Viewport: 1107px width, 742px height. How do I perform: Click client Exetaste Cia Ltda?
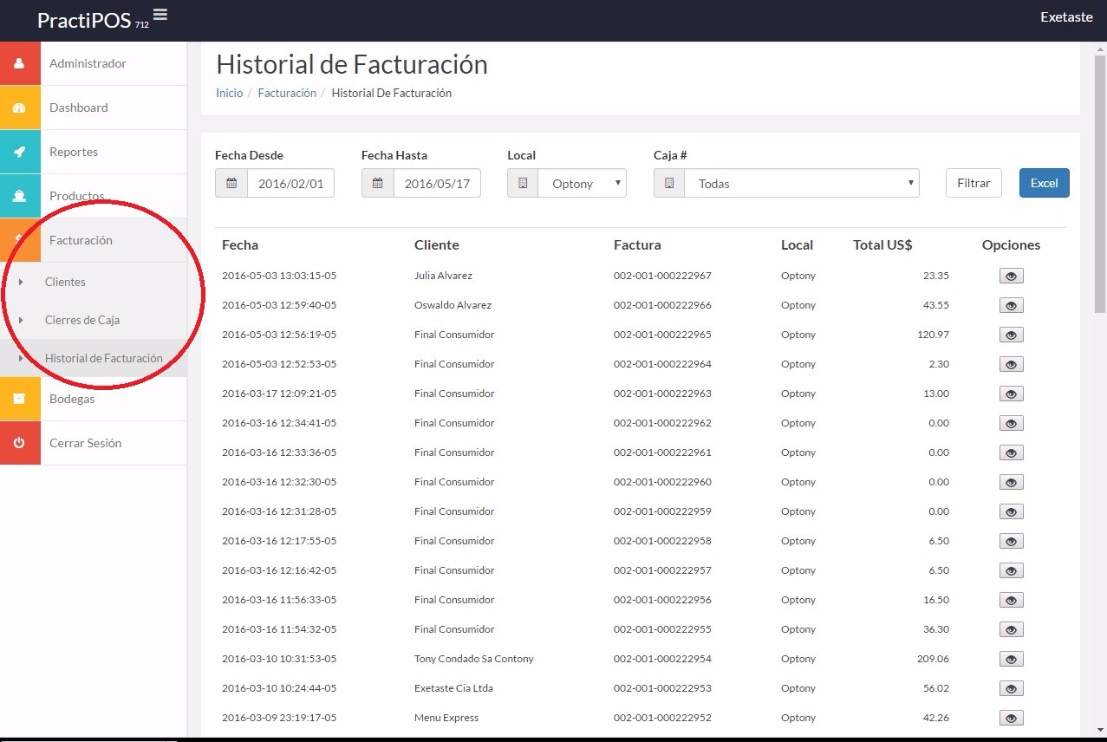point(453,688)
